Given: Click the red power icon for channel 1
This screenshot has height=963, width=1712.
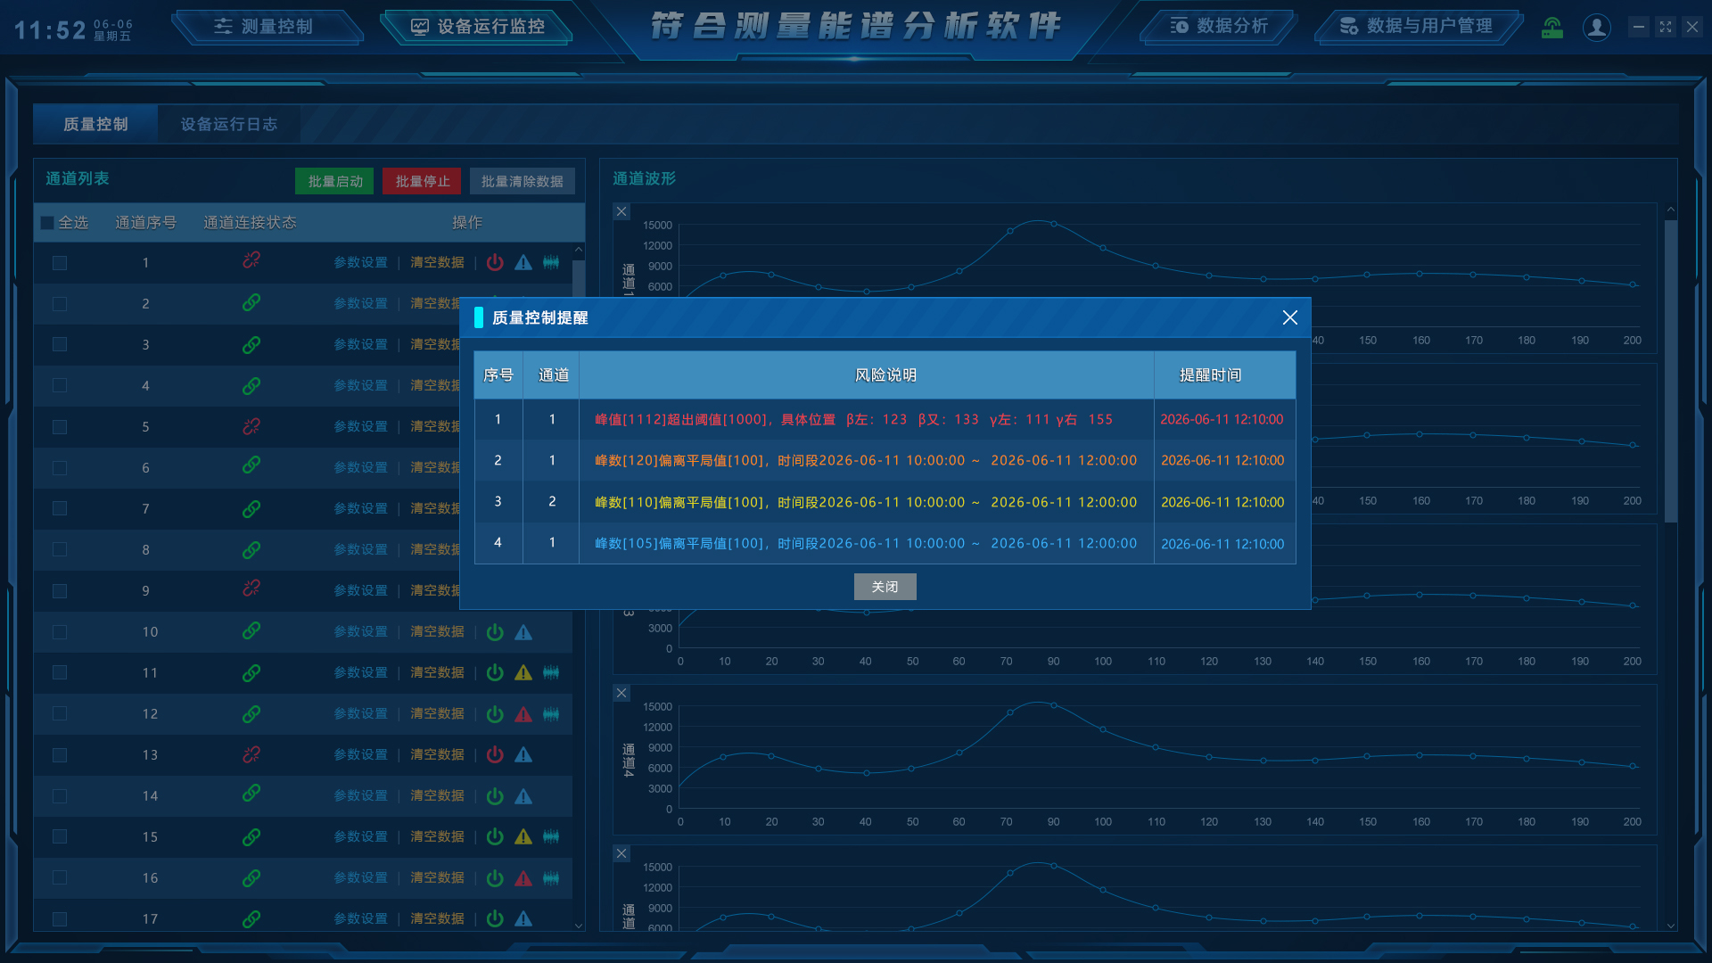Looking at the screenshot, I should tap(495, 262).
